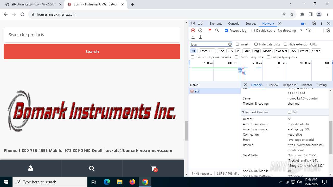Switch to the Elements tab
This screenshot has height=187, width=333.
[x=216, y=23]
